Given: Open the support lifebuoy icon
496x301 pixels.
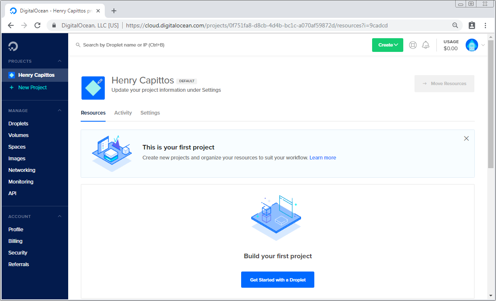Looking at the screenshot, I should [x=413, y=45].
